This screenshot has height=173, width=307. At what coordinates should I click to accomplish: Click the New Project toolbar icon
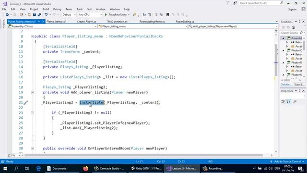tap(22, 15)
